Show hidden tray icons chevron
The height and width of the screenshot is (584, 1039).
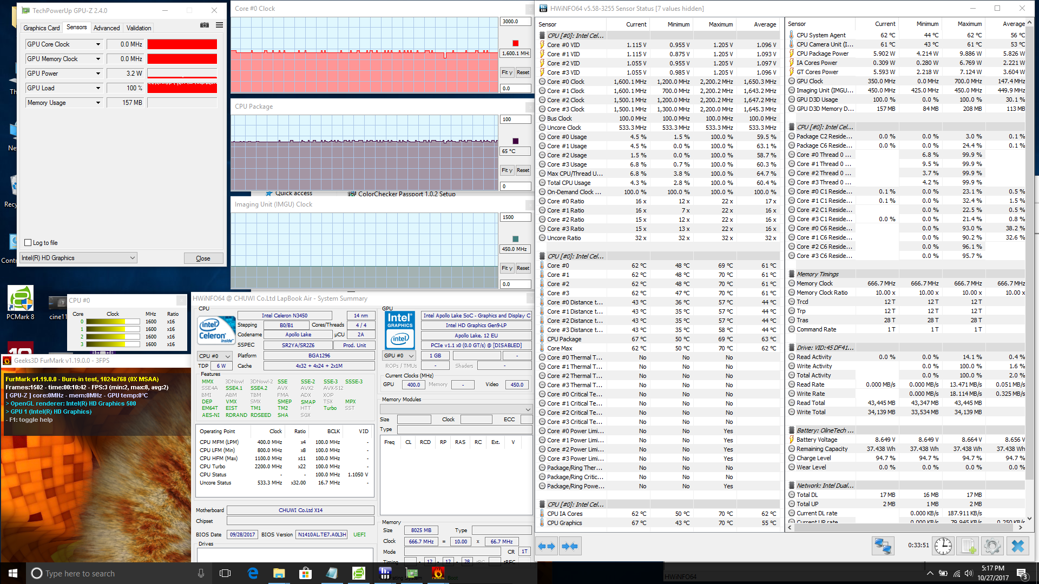coord(930,573)
